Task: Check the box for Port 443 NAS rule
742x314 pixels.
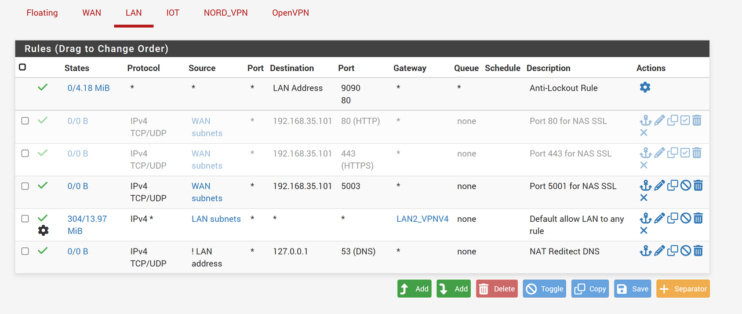Action: pos(25,154)
